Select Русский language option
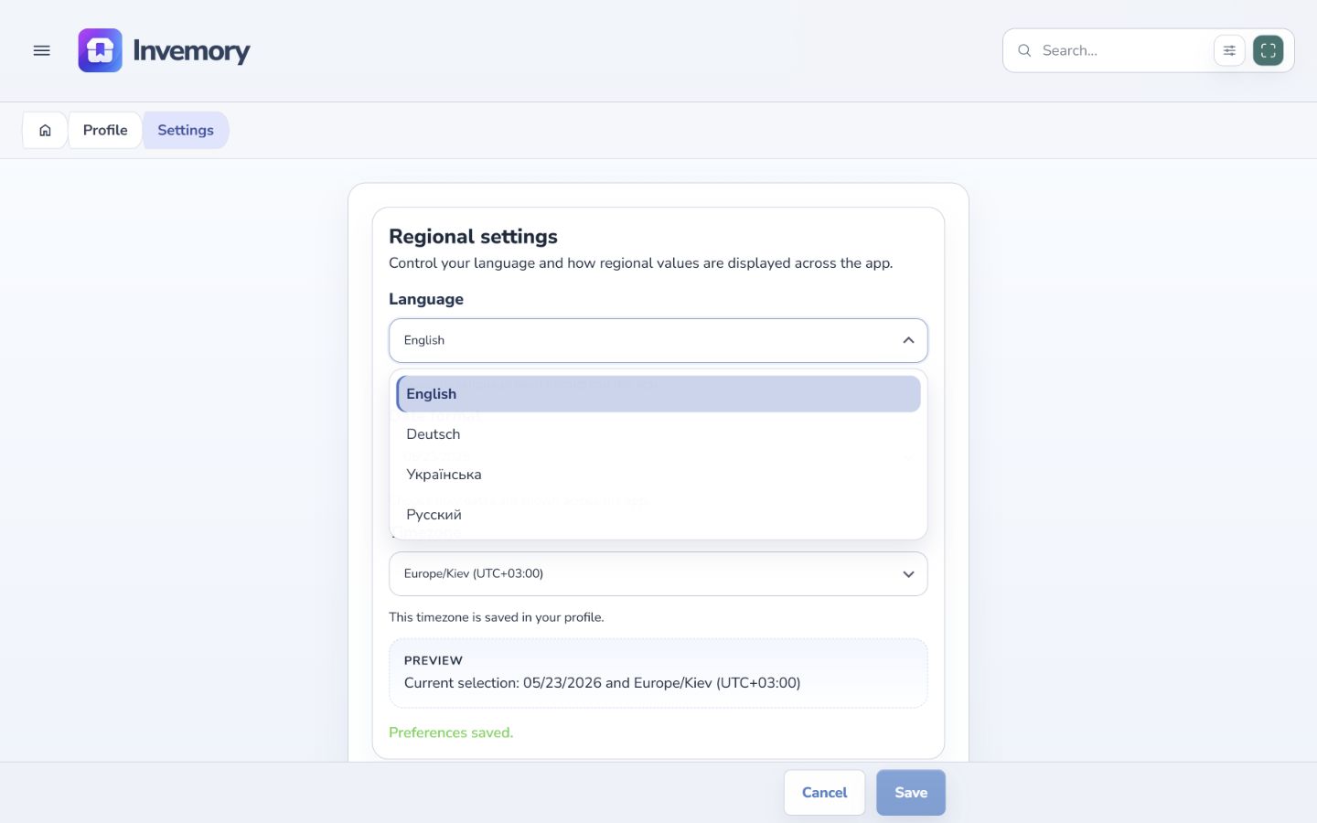Image resolution: width=1317 pixels, height=823 pixels. [x=658, y=515]
